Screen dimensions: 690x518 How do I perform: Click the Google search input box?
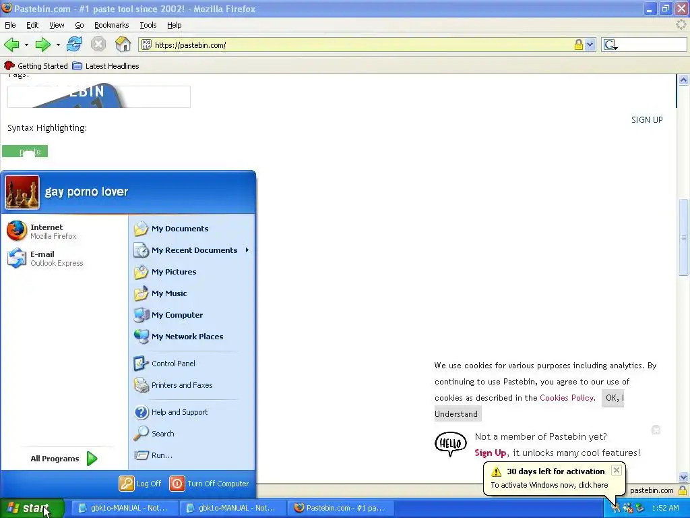(652, 45)
